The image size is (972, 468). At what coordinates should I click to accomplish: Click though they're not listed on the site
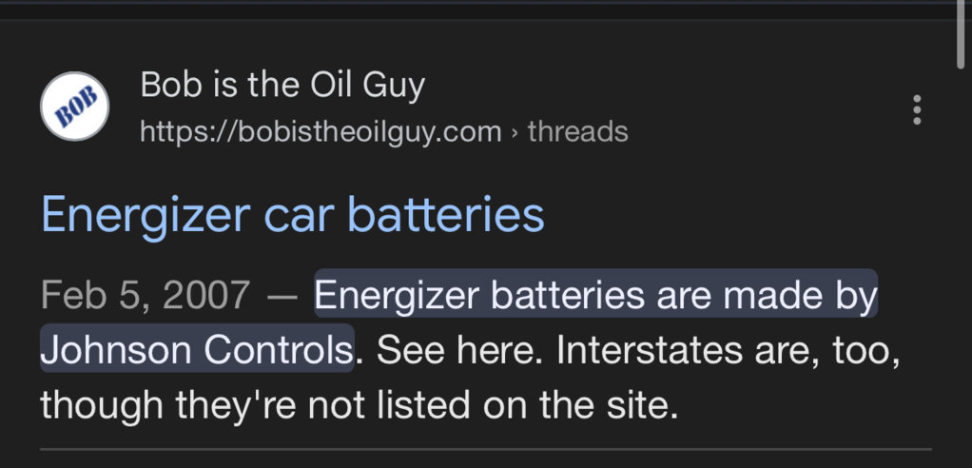360,405
